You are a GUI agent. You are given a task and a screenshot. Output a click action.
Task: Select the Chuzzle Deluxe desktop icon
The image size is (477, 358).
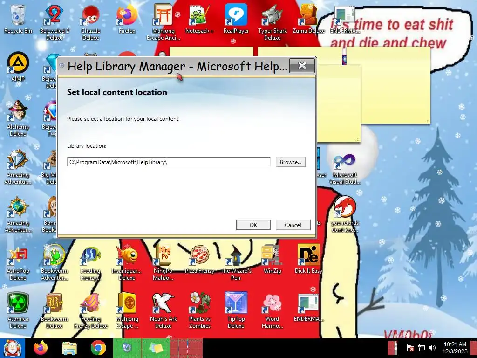pos(90,22)
